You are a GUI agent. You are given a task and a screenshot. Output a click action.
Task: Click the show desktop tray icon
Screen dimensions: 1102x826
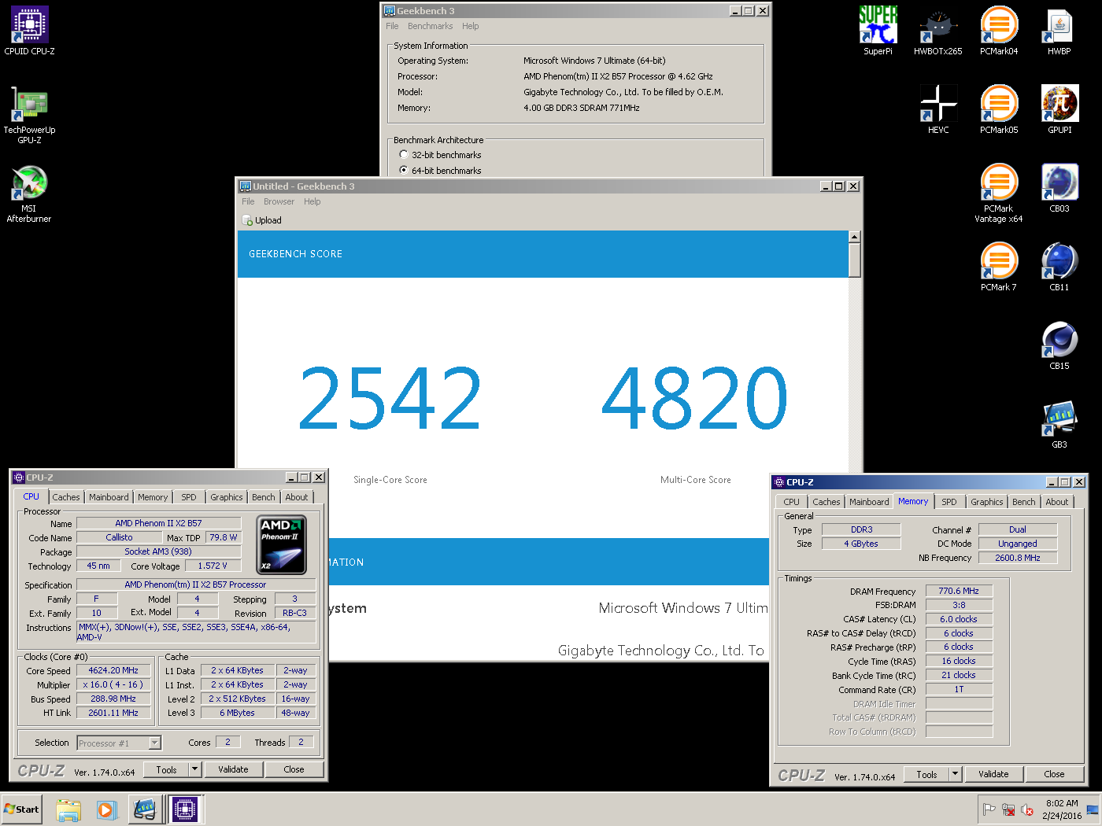(1093, 809)
